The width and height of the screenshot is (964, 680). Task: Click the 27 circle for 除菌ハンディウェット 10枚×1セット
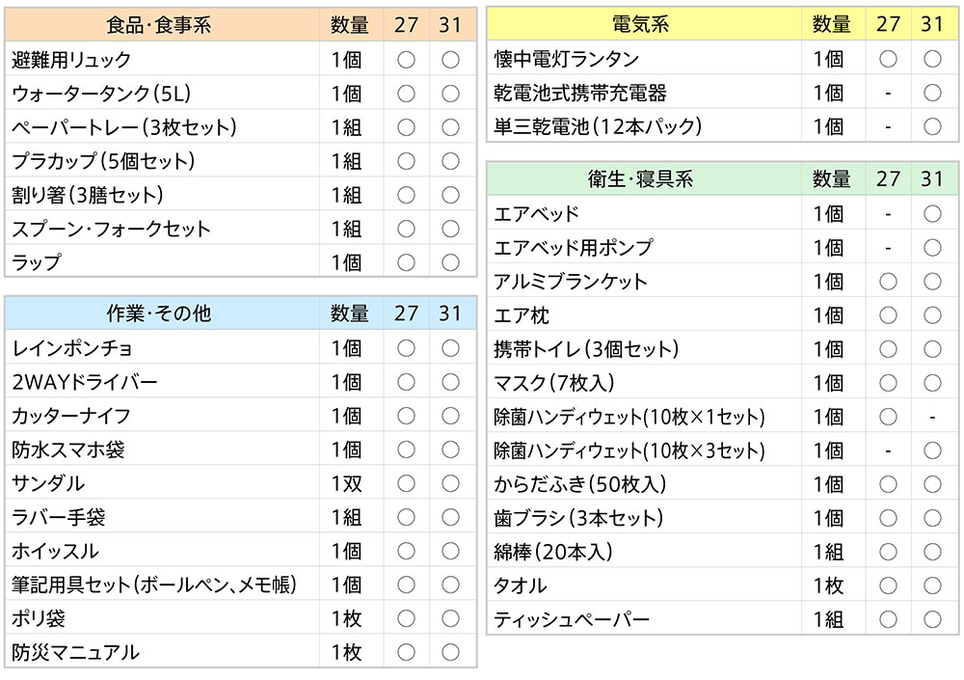click(x=888, y=417)
